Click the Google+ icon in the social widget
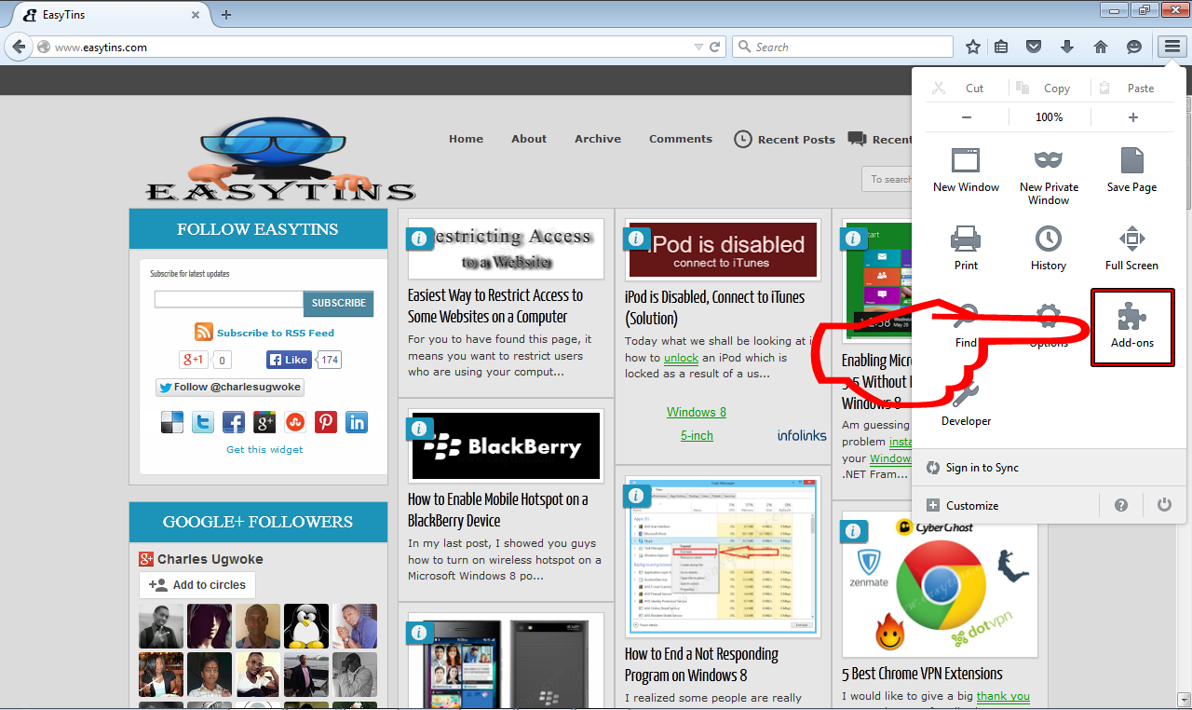 (264, 422)
